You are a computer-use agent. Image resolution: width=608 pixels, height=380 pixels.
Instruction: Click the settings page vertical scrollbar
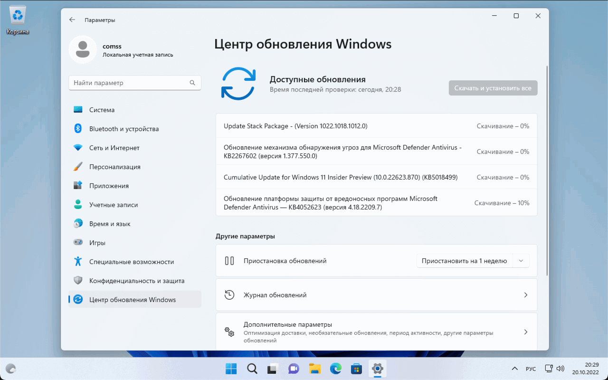[547, 171]
